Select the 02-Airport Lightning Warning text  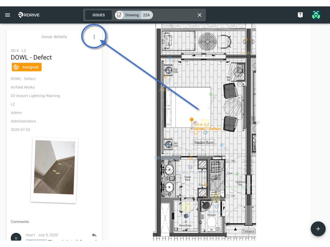(35, 96)
